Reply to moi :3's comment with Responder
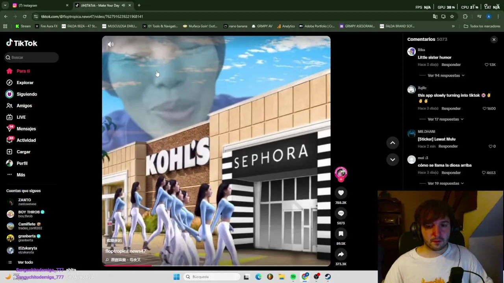The image size is (504, 283). click(x=451, y=173)
